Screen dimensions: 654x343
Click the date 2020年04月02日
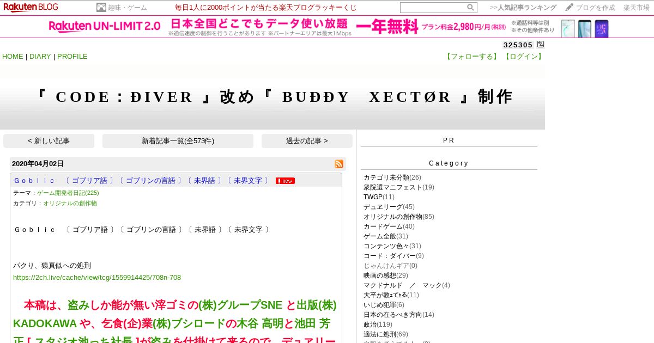38,164
